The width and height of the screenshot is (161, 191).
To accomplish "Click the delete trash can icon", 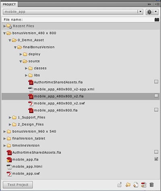I will [x=152, y=185].
